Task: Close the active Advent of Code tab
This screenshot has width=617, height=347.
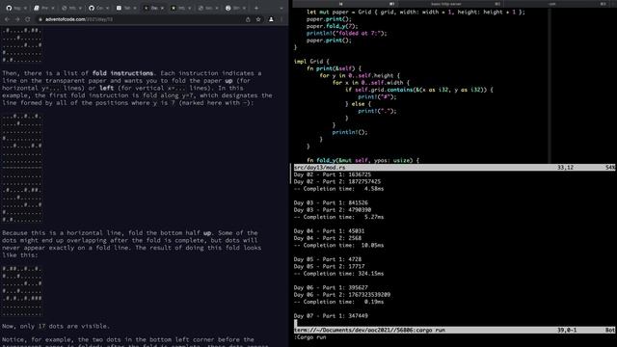Action: click(162, 8)
